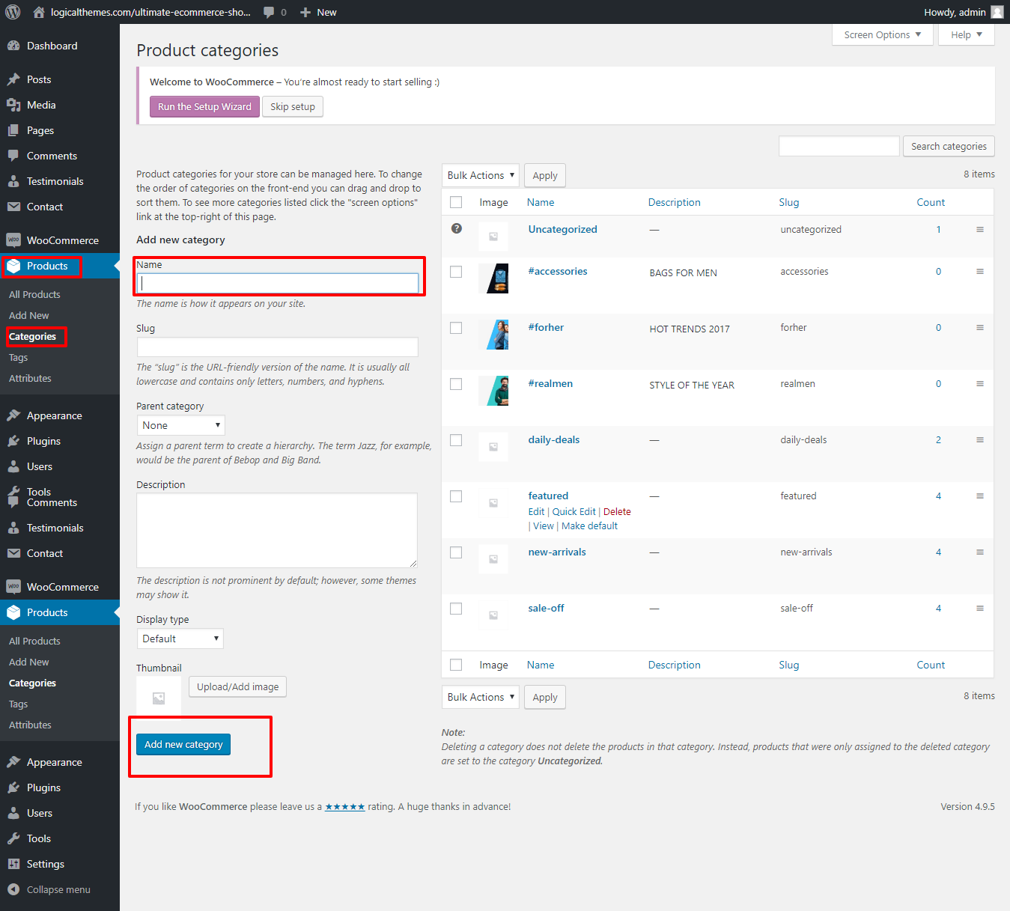
Task: Sort by Slug in table footer
Action: coord(789,665)
